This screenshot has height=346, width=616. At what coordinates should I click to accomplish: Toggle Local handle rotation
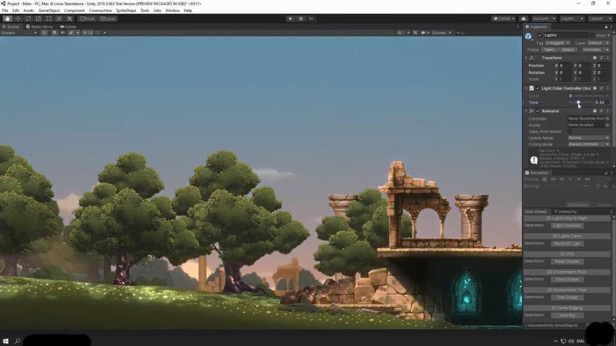point(108,19)
